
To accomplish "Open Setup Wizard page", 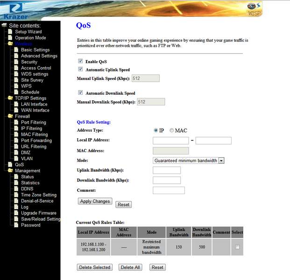I will 28,32.
